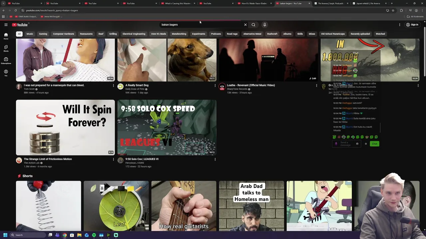426x239 pixels.
Task: Click The Action Lab channel avatar
Action: [x=19, y=160]
